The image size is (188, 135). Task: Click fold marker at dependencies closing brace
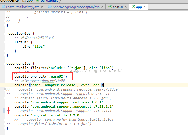point(5,128)
